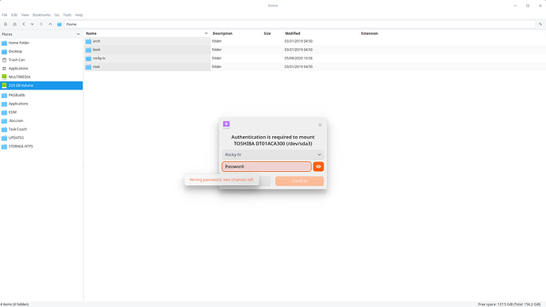Open Desktop in Places sidebar
This screenshot has width=546, height=307.
(x=15, y=51)
